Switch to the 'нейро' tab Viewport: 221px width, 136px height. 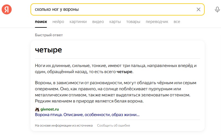pos(58,22)
